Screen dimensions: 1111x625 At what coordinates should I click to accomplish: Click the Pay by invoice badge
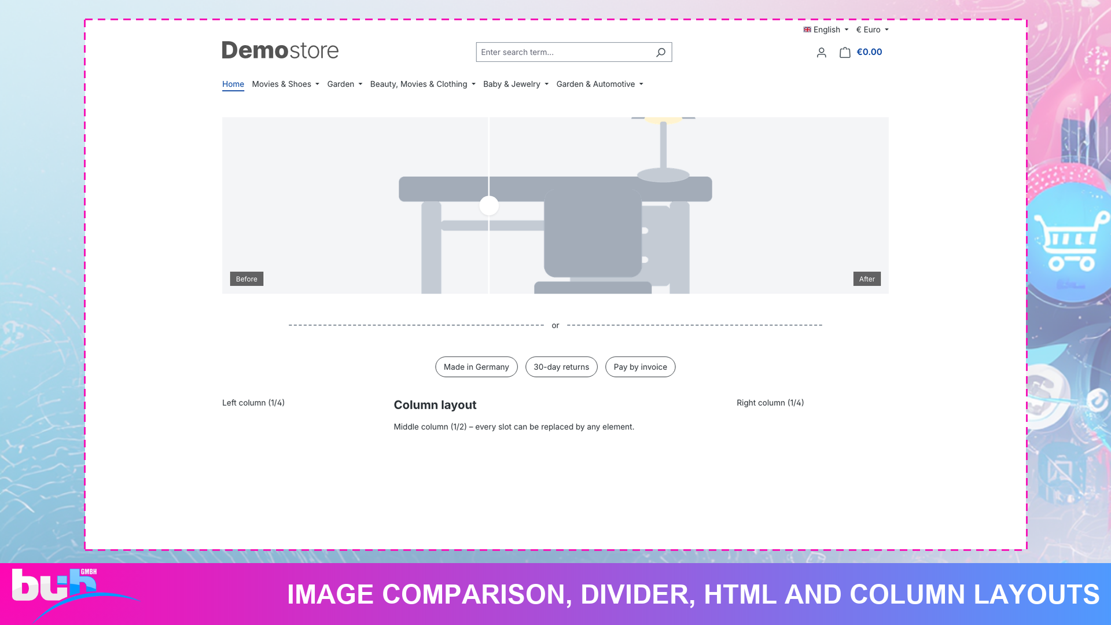coord(640,367)
